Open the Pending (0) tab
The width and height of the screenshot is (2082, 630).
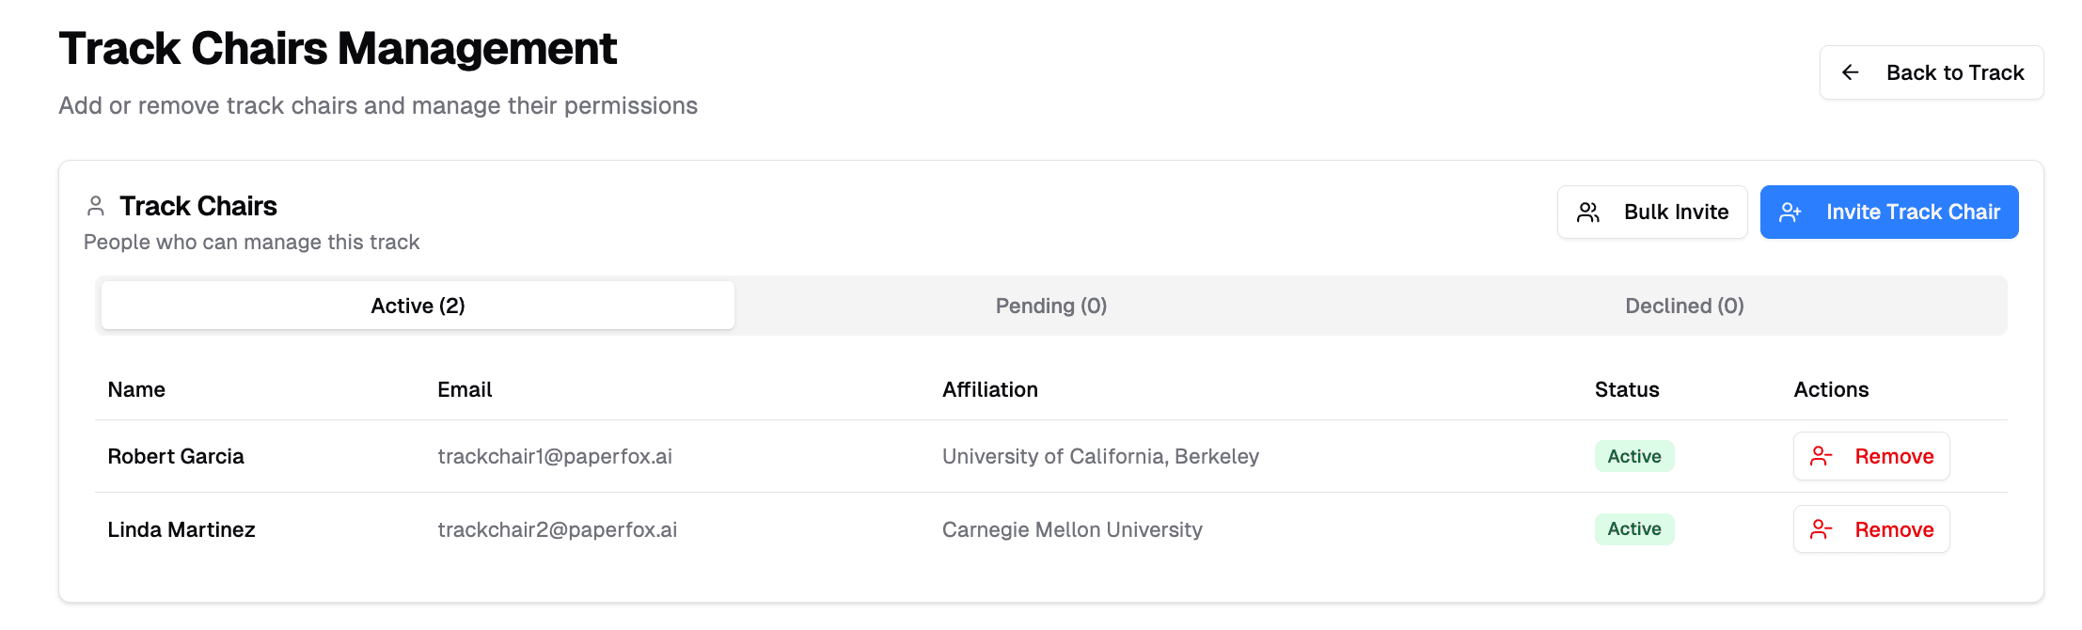point(1050,306)
